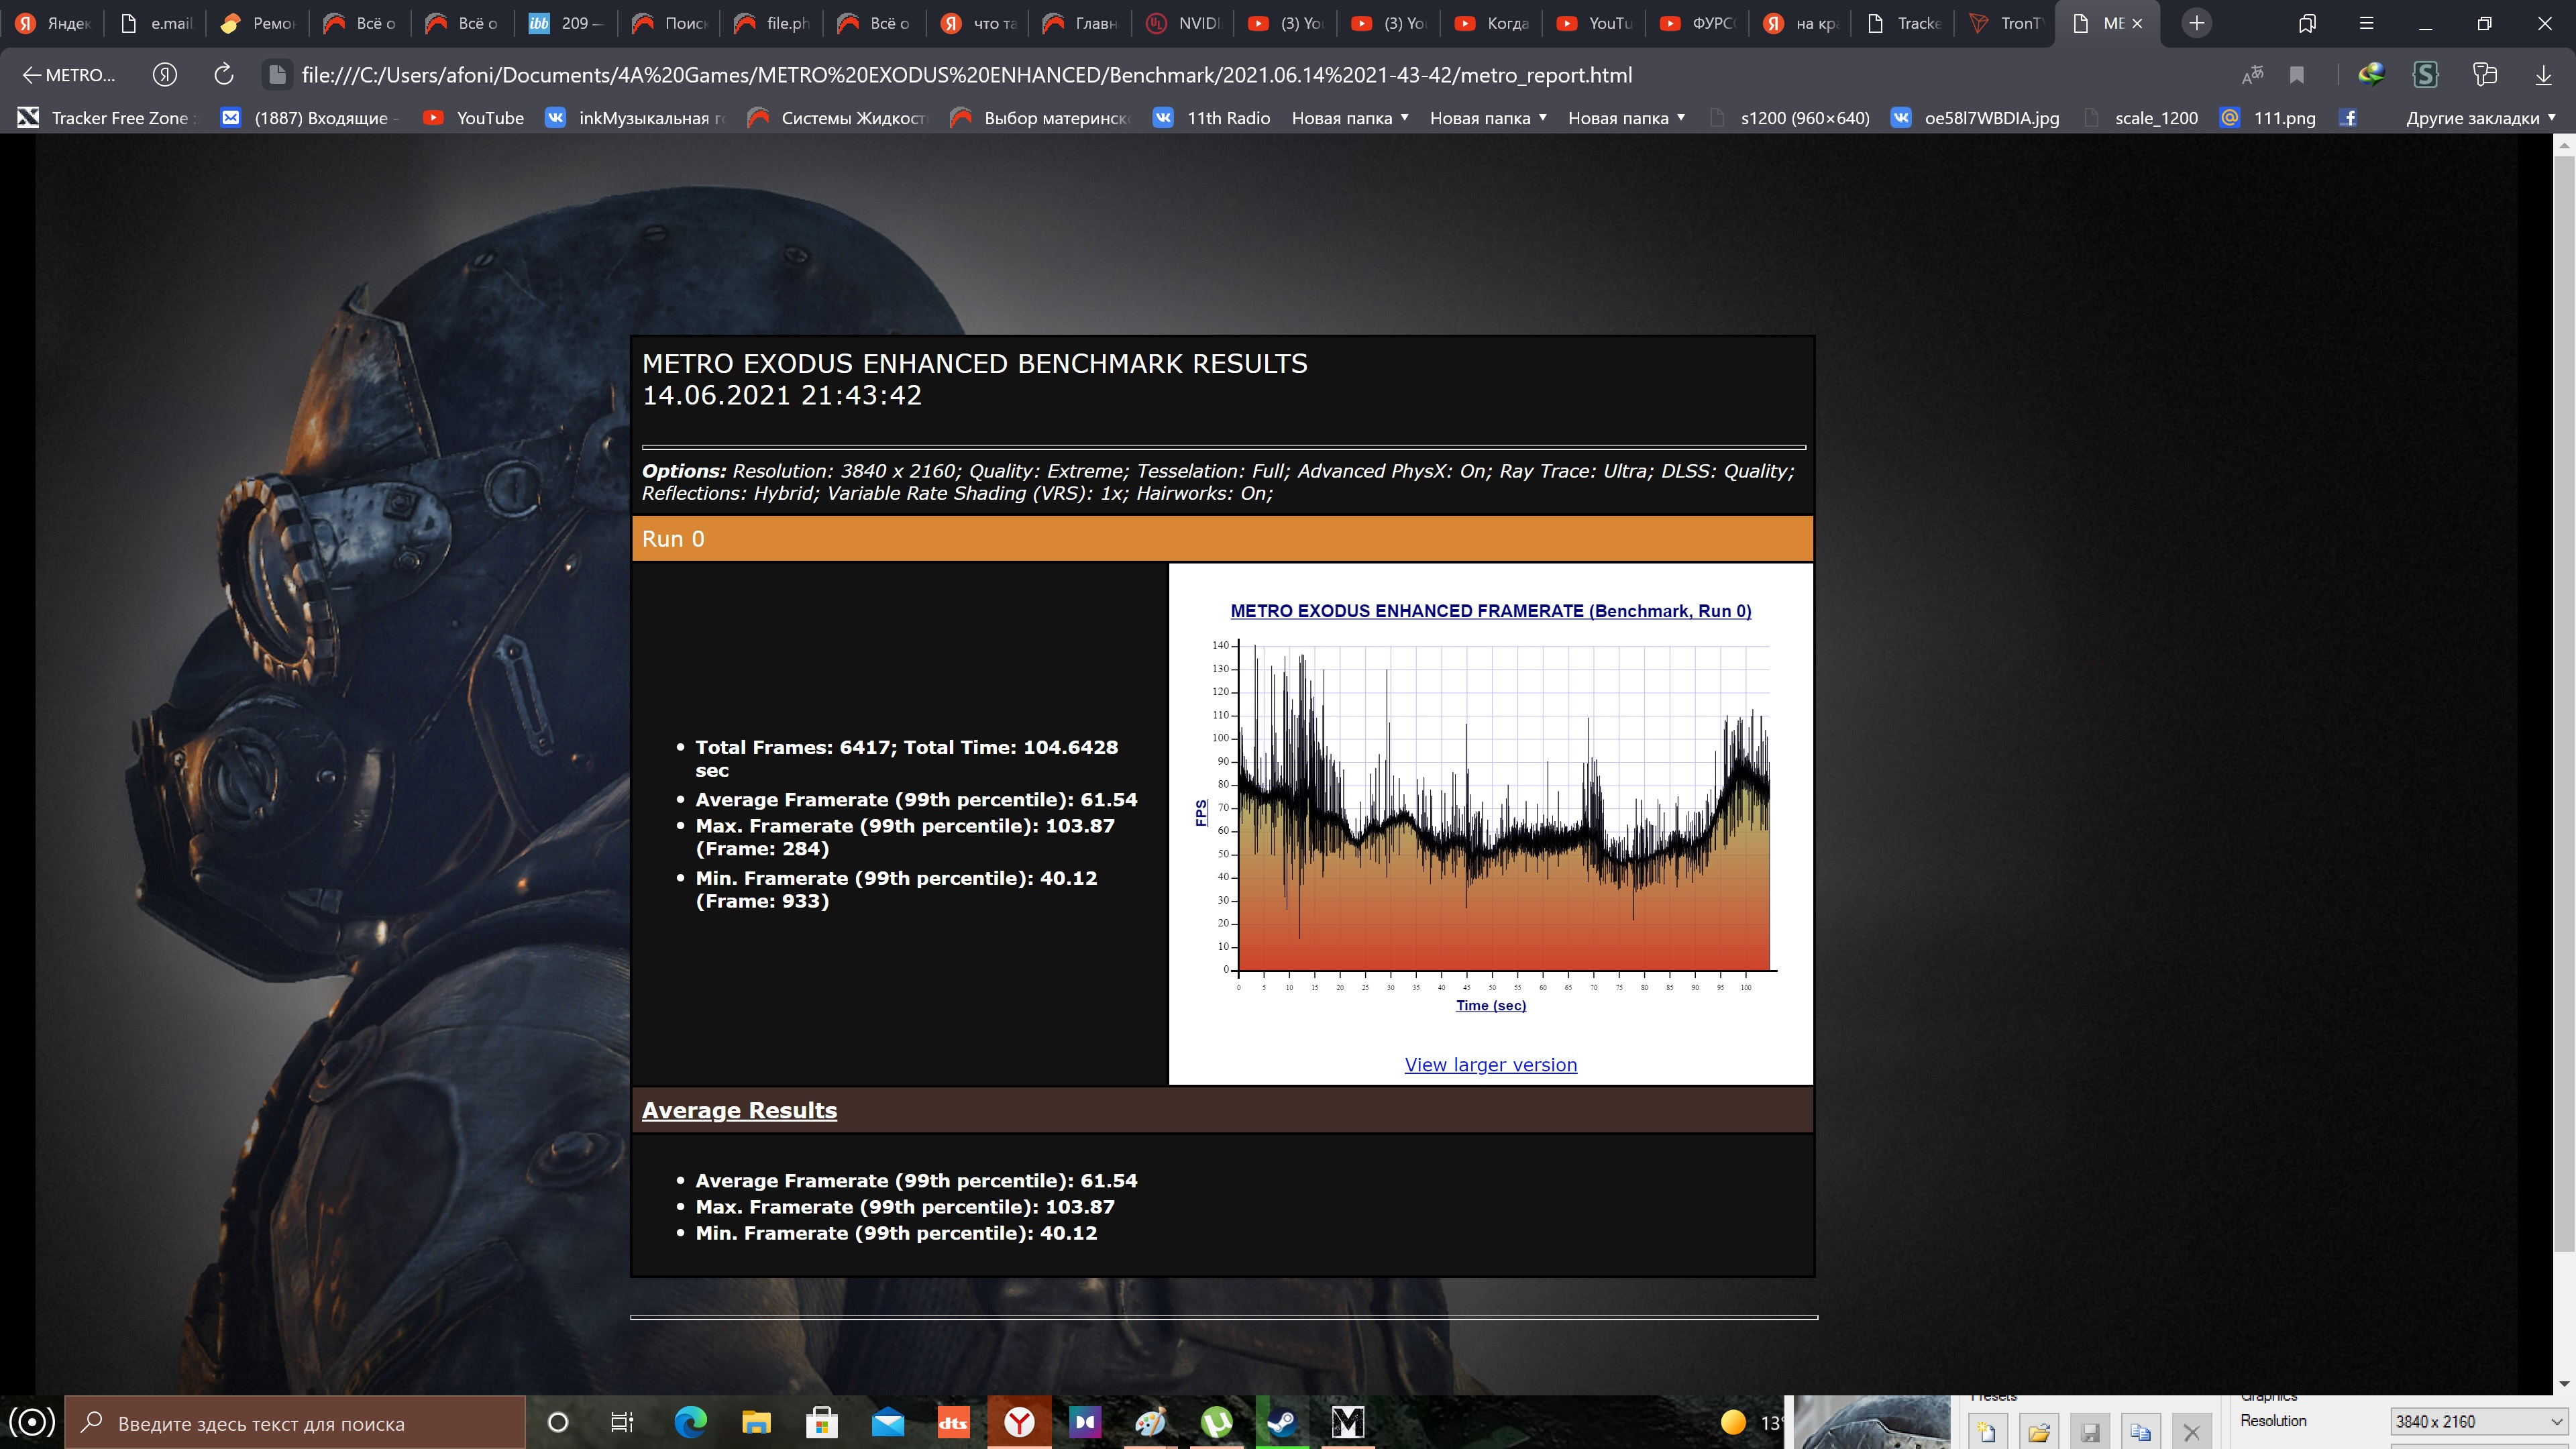The width and height of the screenshot is (2576, 1449).
Task: Open the Steam taskbar icon
Action: point(1282,1421)
